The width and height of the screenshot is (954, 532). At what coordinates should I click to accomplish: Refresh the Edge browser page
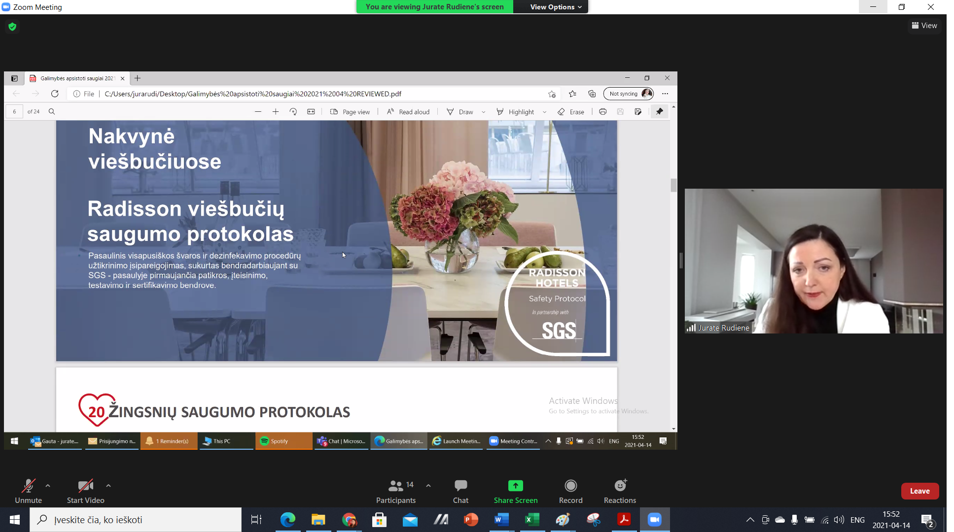(x=55, y=94)
